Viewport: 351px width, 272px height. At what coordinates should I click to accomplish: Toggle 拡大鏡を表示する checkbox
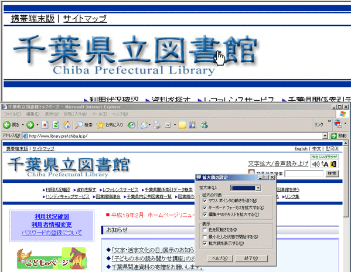[x=205, y=243]
